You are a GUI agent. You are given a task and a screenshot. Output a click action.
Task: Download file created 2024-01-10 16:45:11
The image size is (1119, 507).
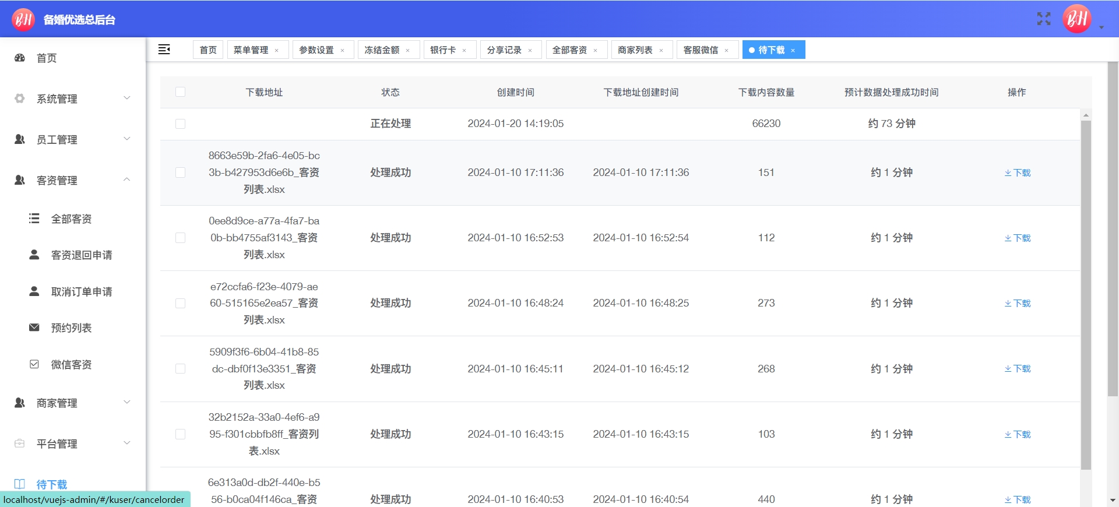[x=1018, y=369]
